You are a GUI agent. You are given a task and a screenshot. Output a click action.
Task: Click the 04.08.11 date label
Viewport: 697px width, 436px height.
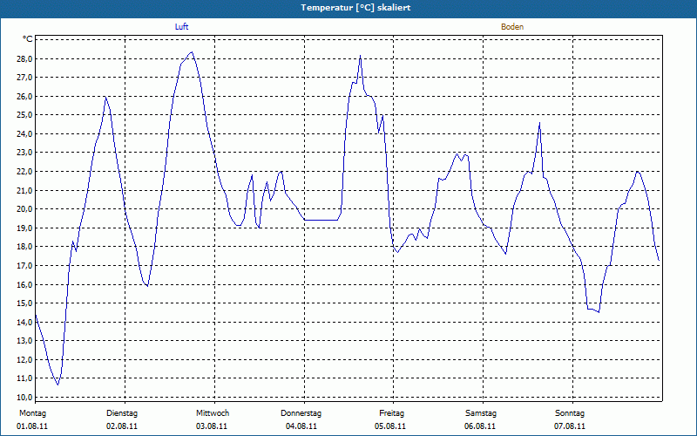point(301,426)
